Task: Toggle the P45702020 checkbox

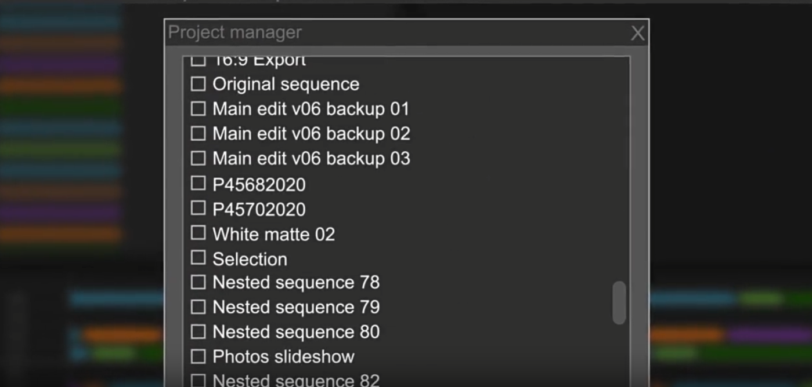Action: coord(199,208)
